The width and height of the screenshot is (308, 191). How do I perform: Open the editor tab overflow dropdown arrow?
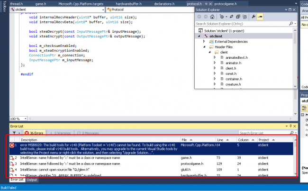(x=296, y=3)
